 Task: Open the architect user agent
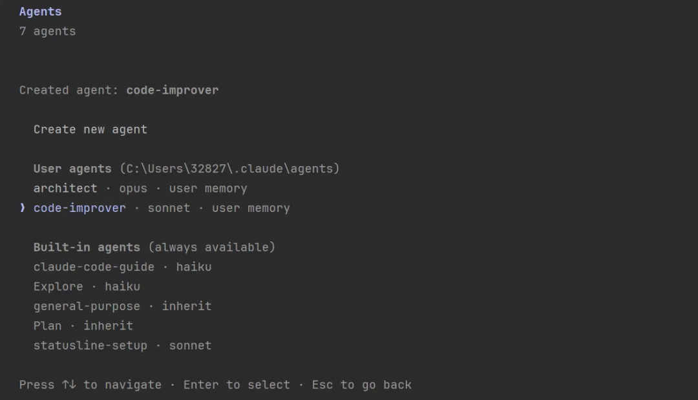65,189
